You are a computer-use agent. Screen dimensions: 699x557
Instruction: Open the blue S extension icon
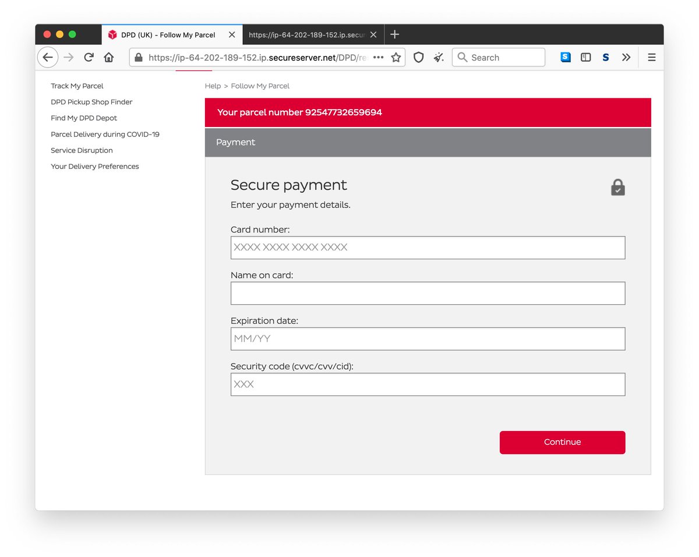click(565, 57)
